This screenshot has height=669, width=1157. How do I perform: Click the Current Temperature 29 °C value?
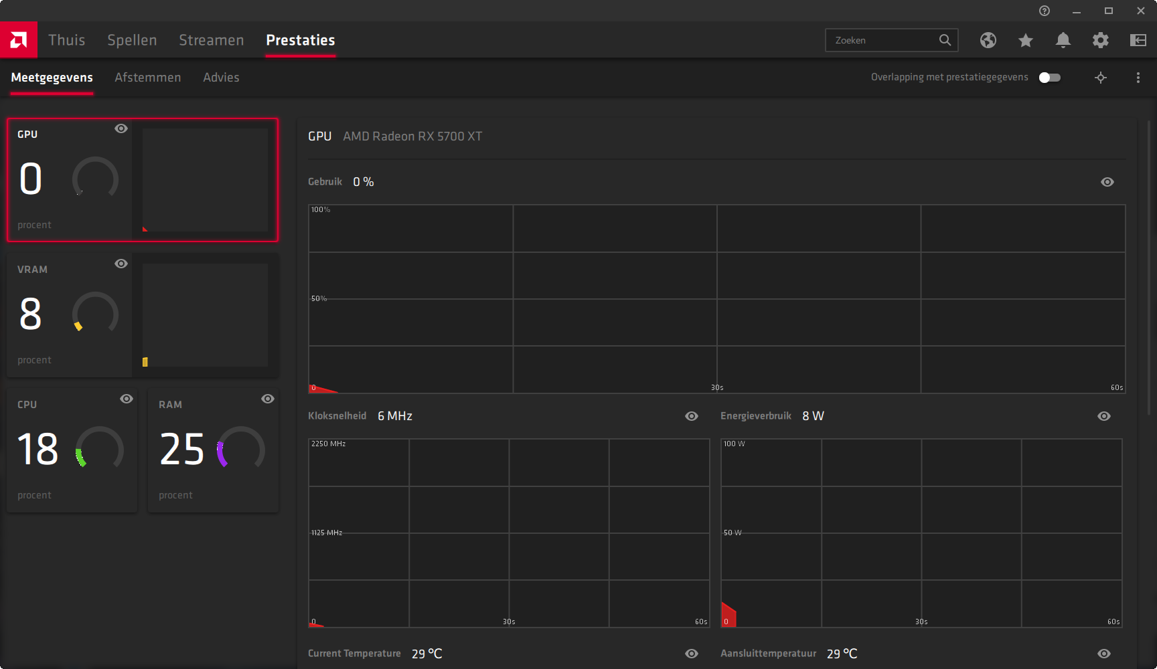click(x=427, y=654)
